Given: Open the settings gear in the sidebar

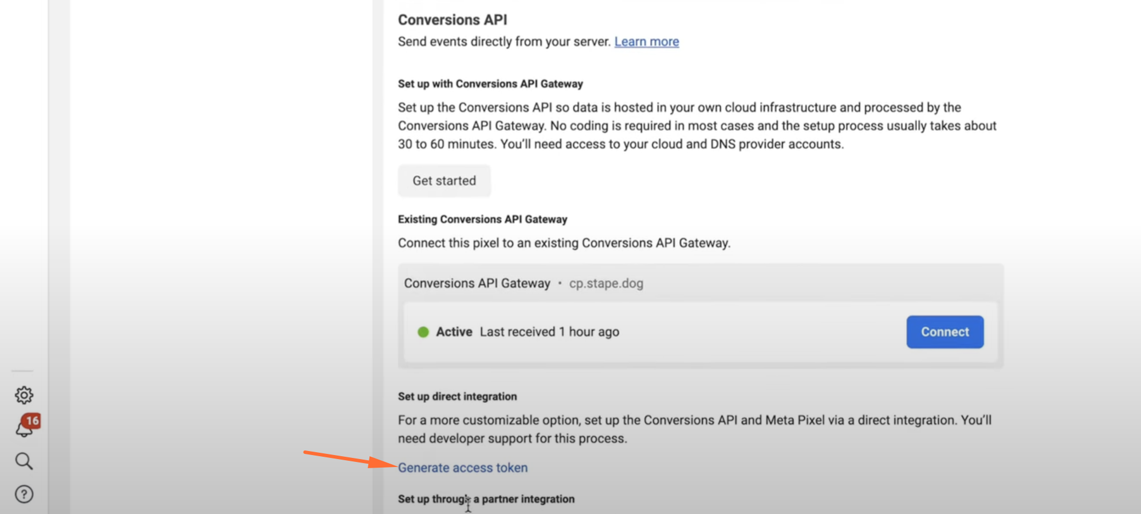Looking at the screenshot, I should (24, 395).
